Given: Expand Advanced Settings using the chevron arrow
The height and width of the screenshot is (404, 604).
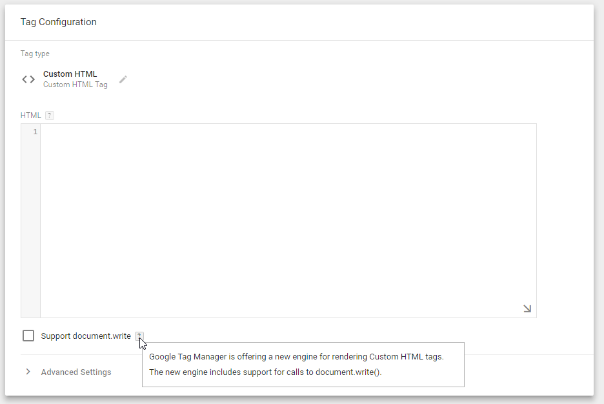Looking at the screenshot, I should (x=28, y=372).
